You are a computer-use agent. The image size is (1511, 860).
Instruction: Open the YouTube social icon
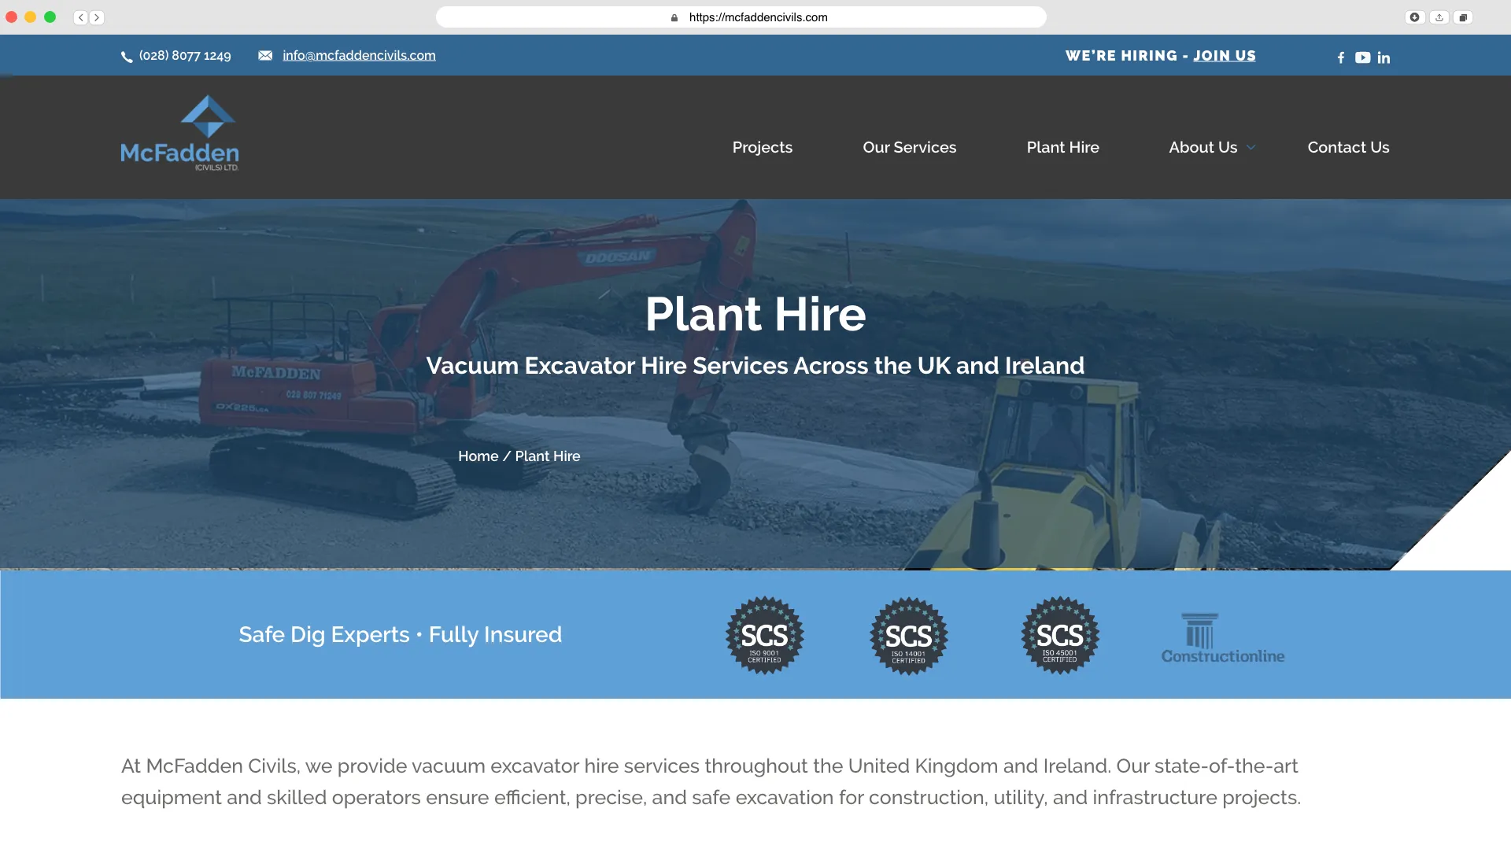(x=1362, y=57)
